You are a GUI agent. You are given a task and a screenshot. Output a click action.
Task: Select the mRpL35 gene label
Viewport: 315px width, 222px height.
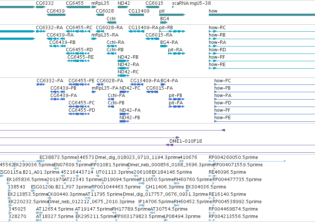click(x=100, y=3)
